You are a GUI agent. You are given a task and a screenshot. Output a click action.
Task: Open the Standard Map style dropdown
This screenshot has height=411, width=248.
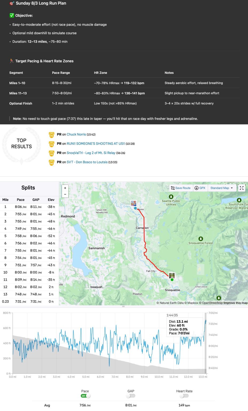click(221, 188)
